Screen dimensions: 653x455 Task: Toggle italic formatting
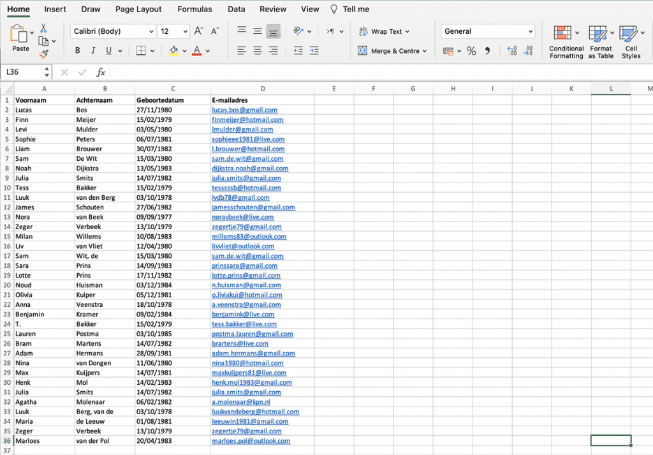[x=93, y=51]
